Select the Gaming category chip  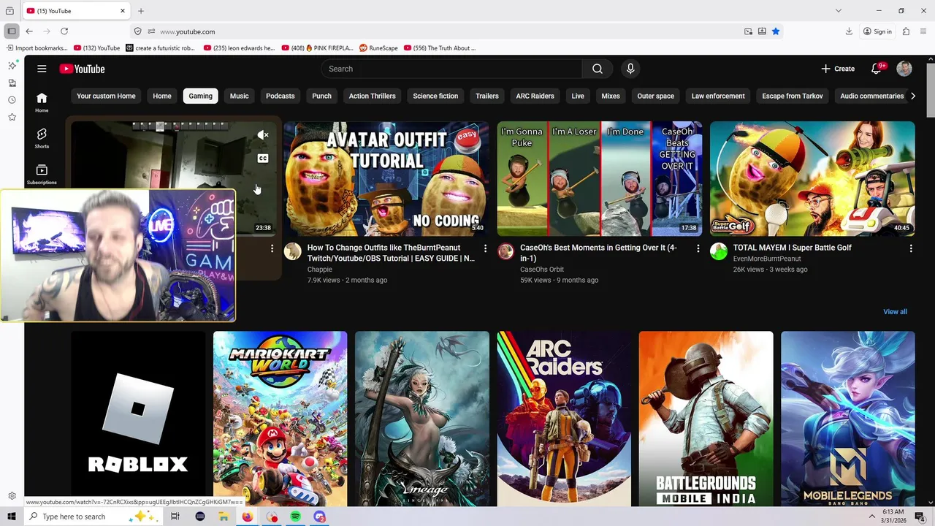click(x=200, y=96)
